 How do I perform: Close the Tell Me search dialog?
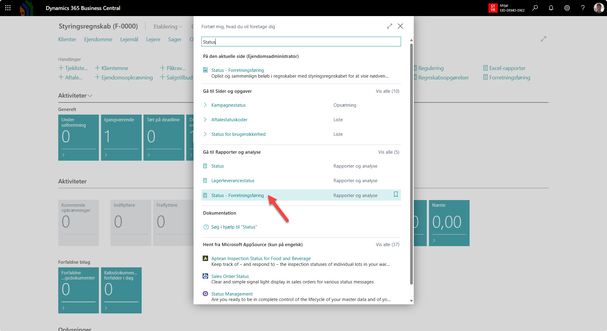click(x=400, y=26)
